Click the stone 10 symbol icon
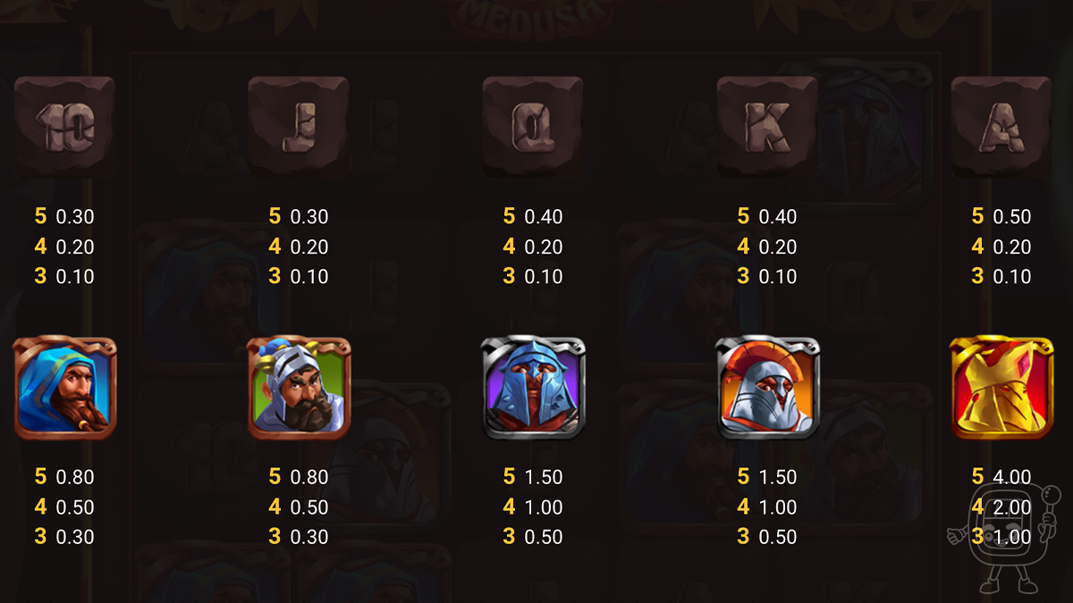 pyautogui.click(x=64, y=127)
